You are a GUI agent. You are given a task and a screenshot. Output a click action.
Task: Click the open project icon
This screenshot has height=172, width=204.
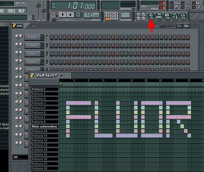(x=139, y=14)
